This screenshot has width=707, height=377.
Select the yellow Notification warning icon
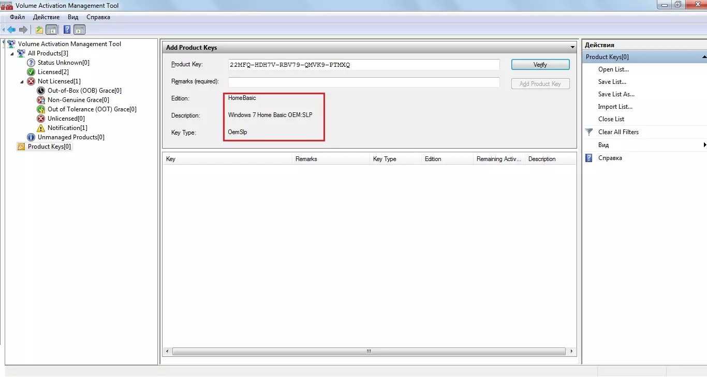tap(41, 128)
